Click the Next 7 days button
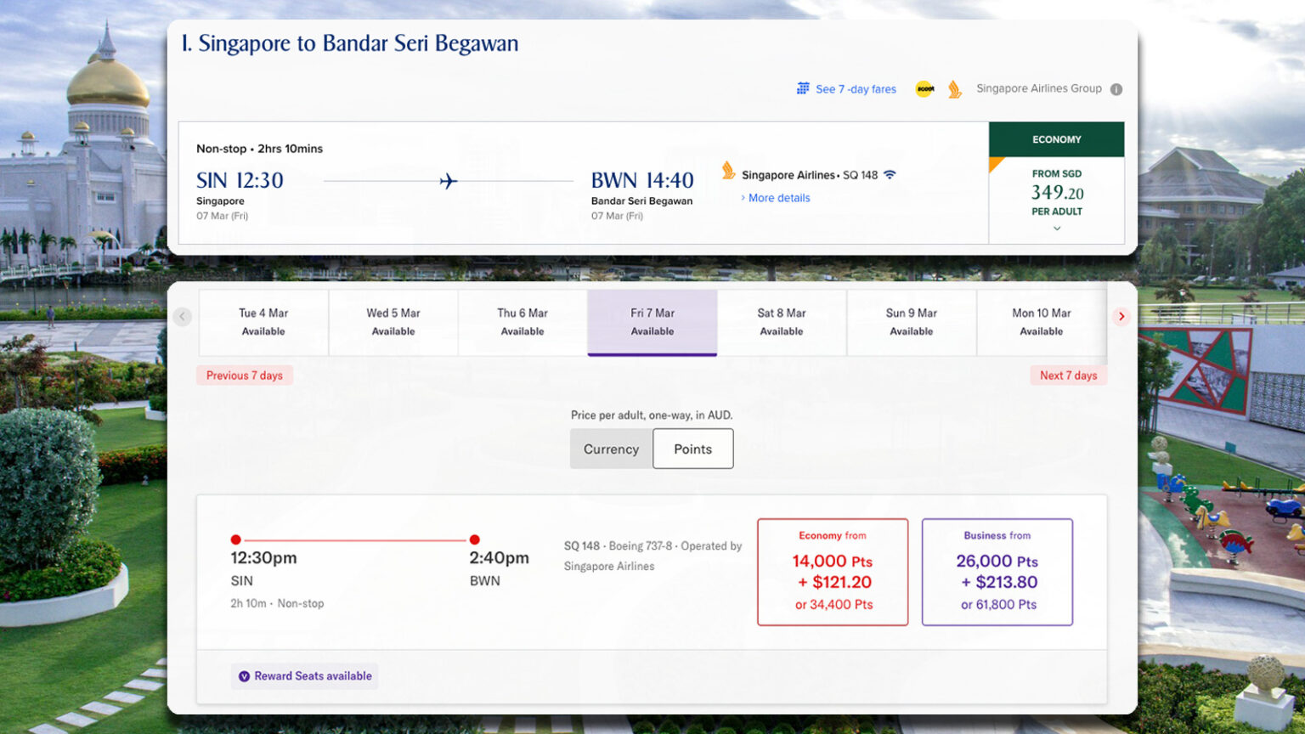Image resolution: width=1305 pixels, height=734 pixels. [x=1068, y=375]
